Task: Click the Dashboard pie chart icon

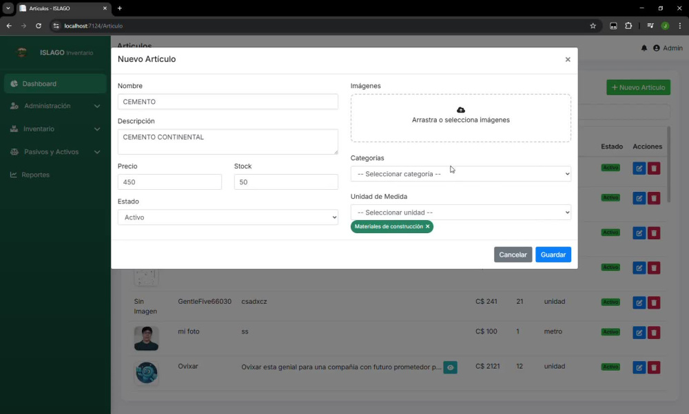Action: [x=14, y=84]
